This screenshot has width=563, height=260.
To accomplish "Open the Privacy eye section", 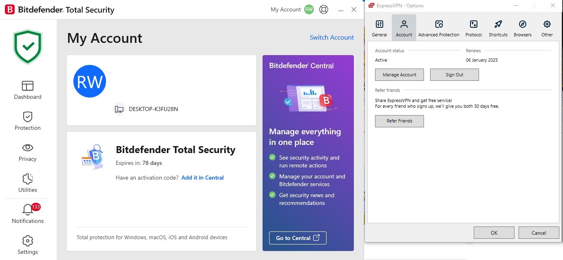I will [x=28, y=152].
